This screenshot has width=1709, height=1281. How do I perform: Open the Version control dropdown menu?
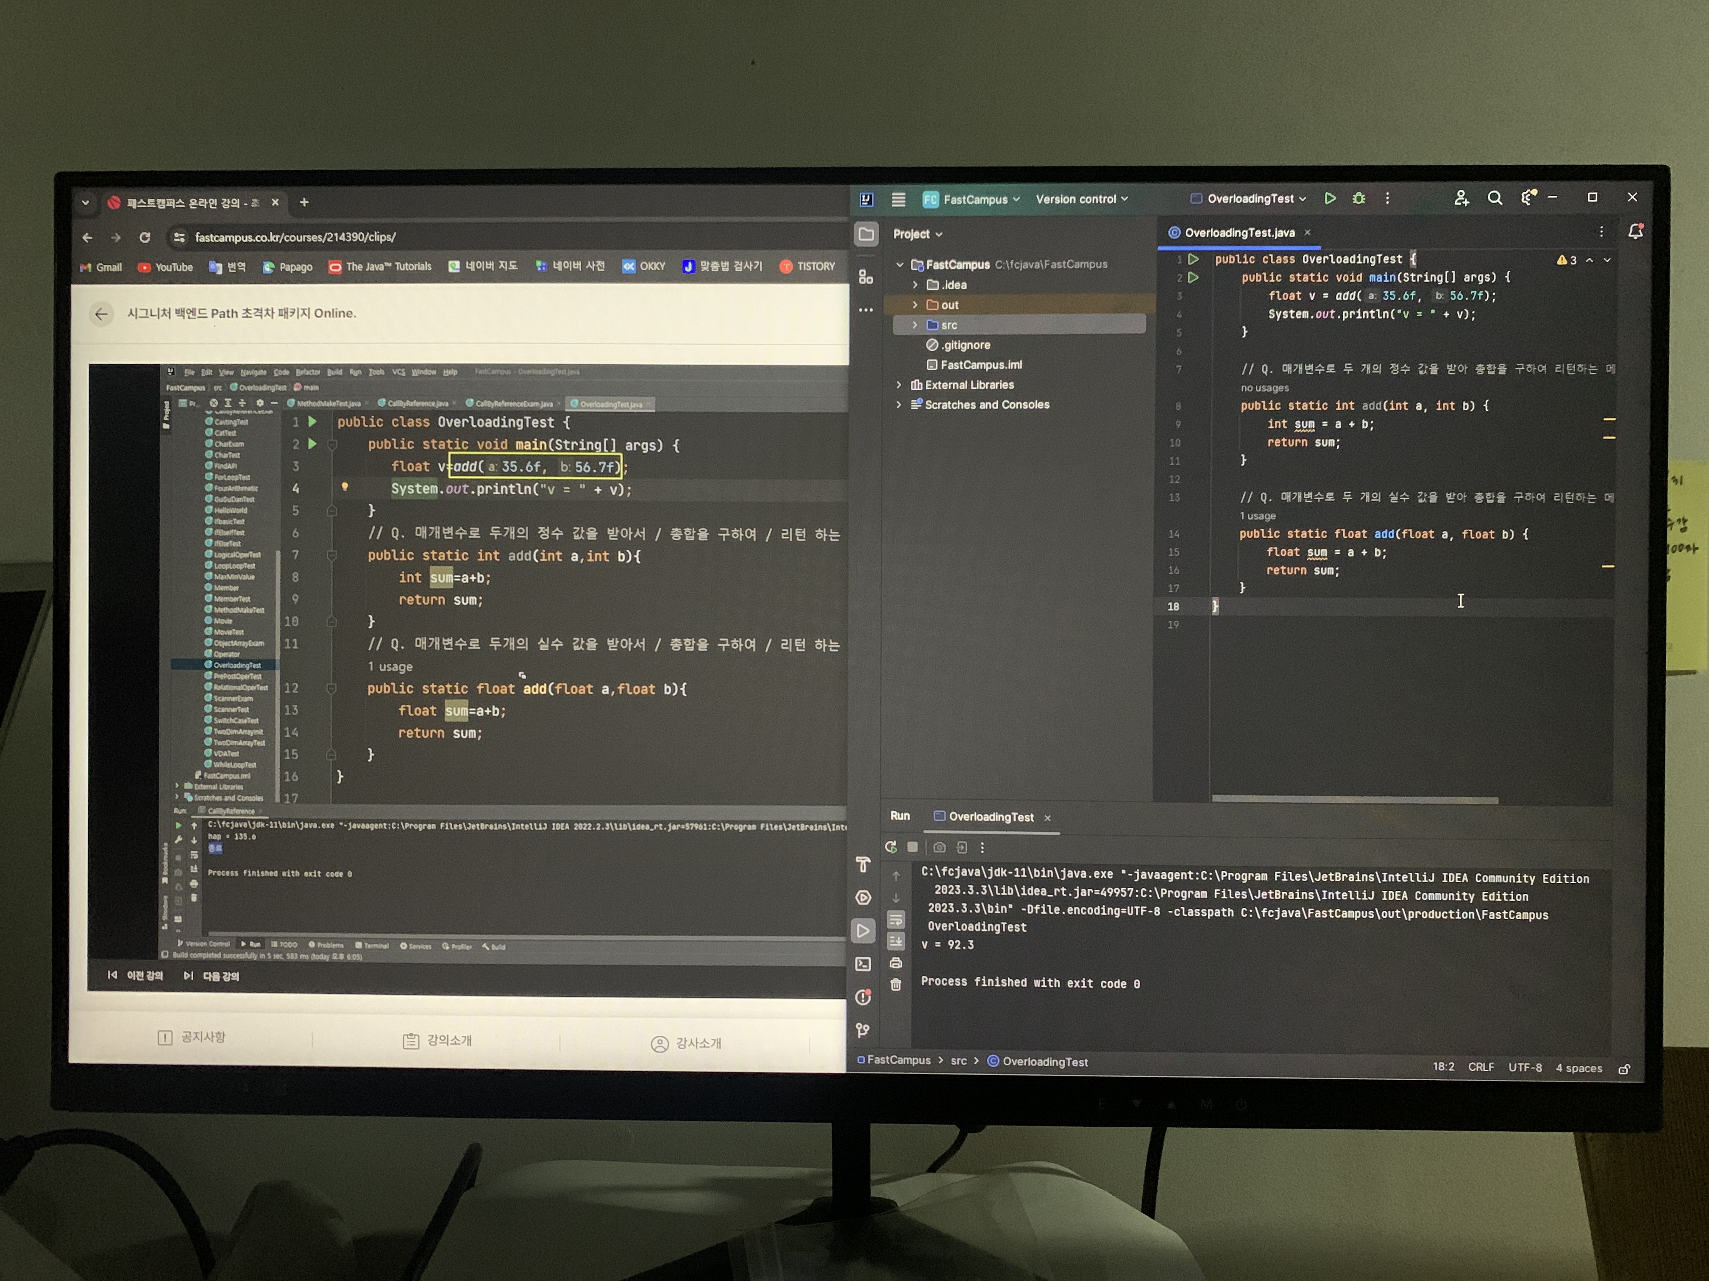pyautogui.click(x=1081, y=199)
